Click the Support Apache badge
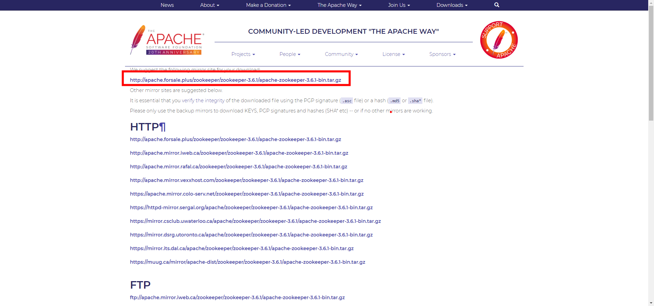This screenshot has width=654, height=306. (499, 40)
